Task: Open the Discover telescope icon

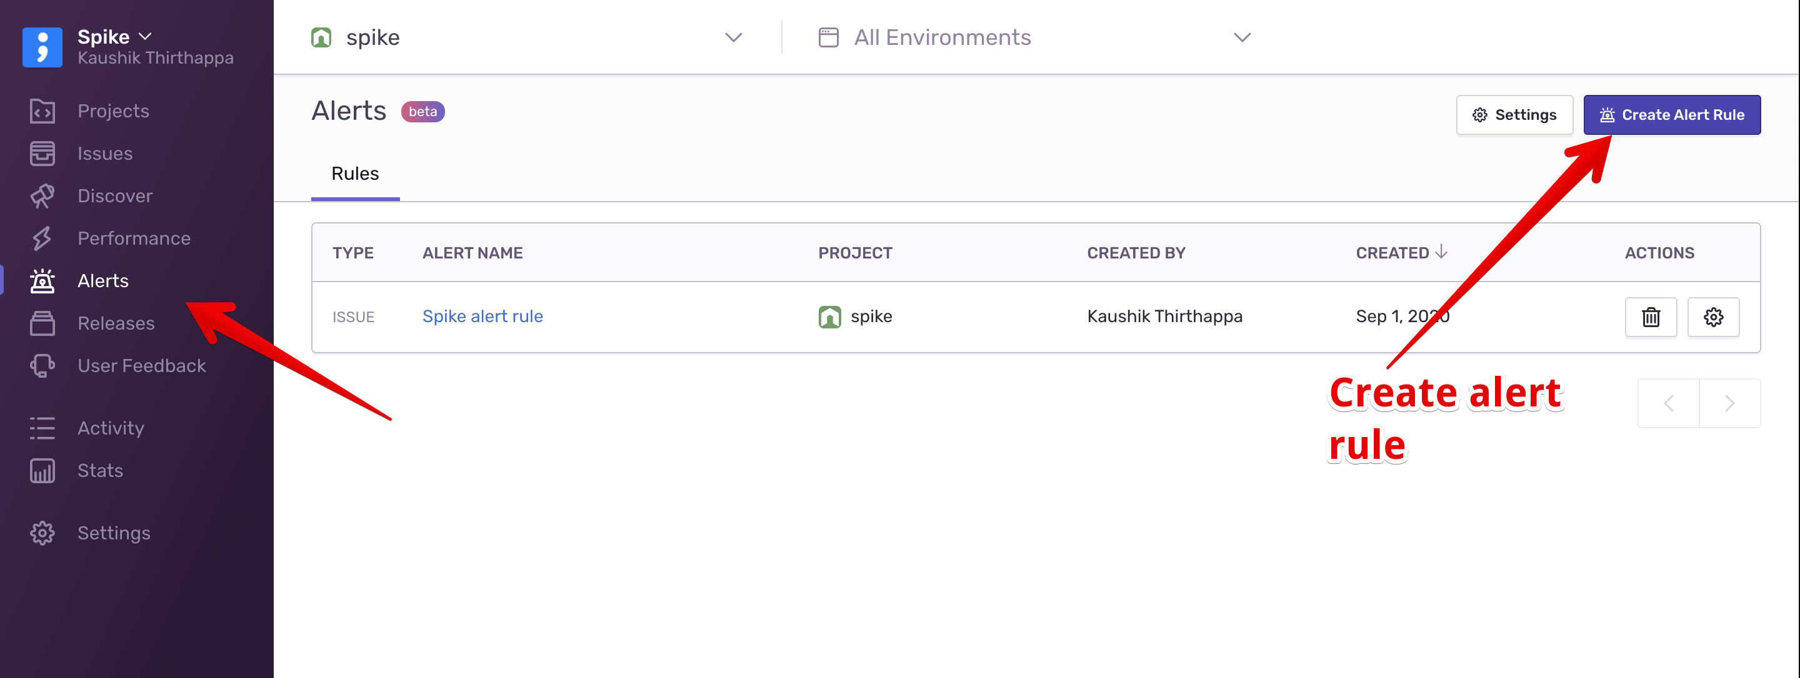Action: (42, 196)
